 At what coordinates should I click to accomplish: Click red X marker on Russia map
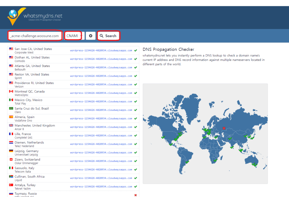[x=224, y=128]
